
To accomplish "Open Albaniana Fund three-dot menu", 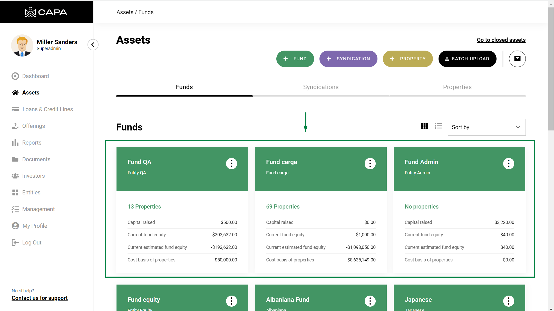I will pos(370,301).
